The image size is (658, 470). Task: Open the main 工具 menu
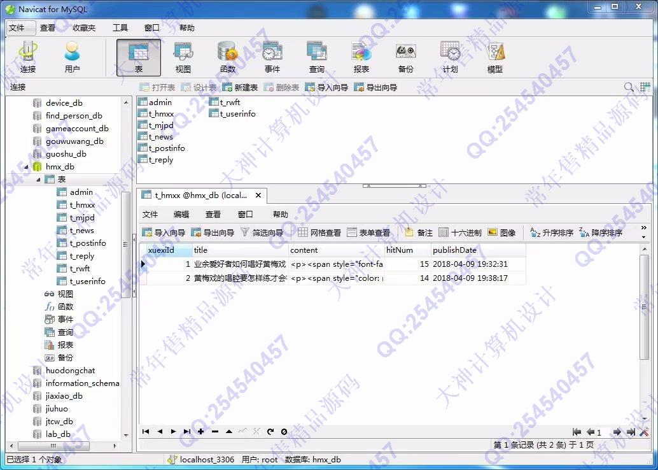pos(120,28)
